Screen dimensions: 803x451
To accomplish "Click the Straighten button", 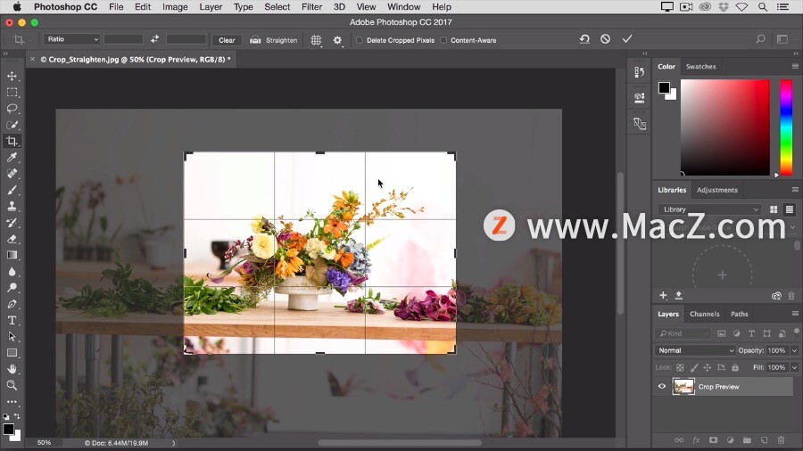I will tap(274, 40).
